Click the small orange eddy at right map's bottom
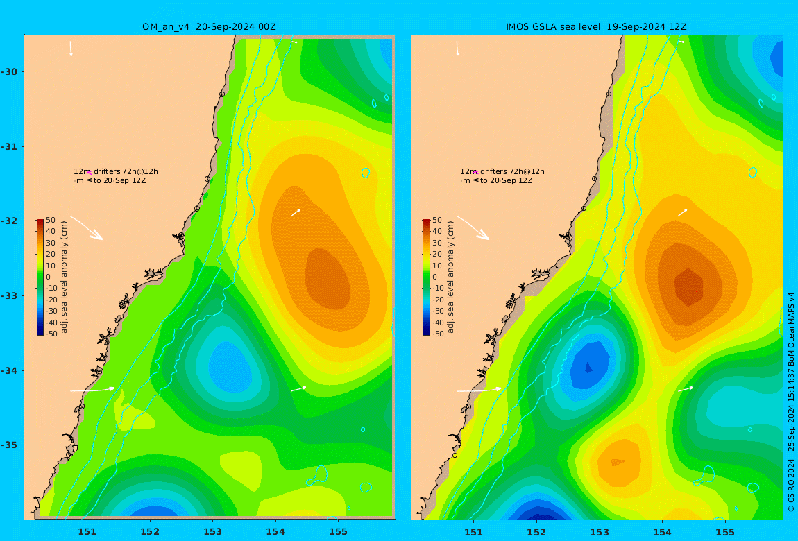The image size is (798, 541). (620, 462)
